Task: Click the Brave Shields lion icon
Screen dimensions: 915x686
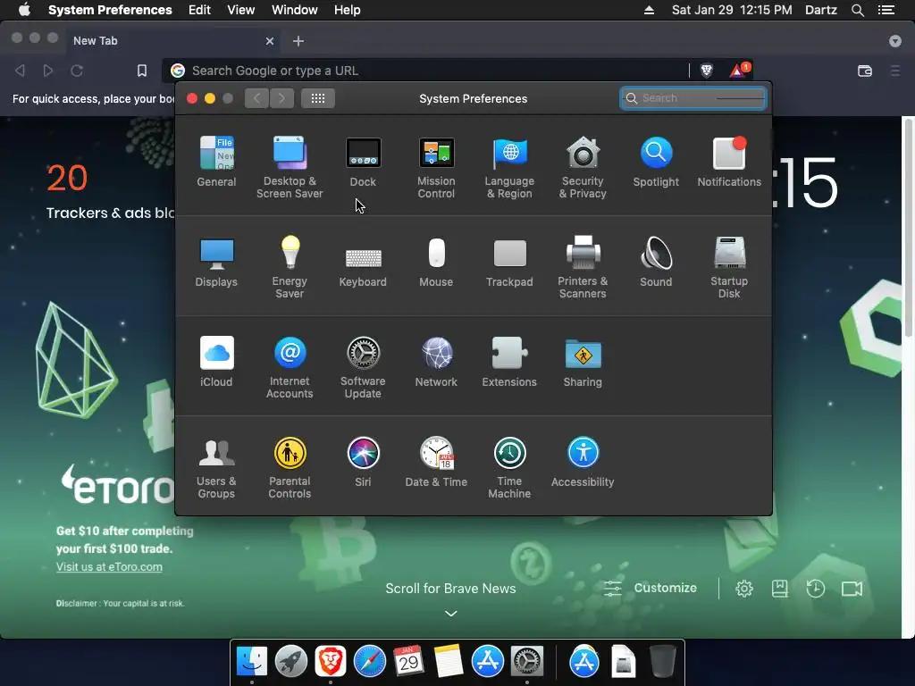Action: [x=707, y=71]
